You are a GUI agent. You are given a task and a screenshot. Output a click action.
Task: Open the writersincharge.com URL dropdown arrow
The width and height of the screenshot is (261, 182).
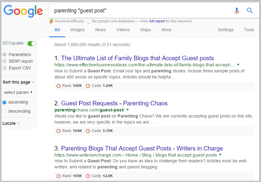coord(220,155)
